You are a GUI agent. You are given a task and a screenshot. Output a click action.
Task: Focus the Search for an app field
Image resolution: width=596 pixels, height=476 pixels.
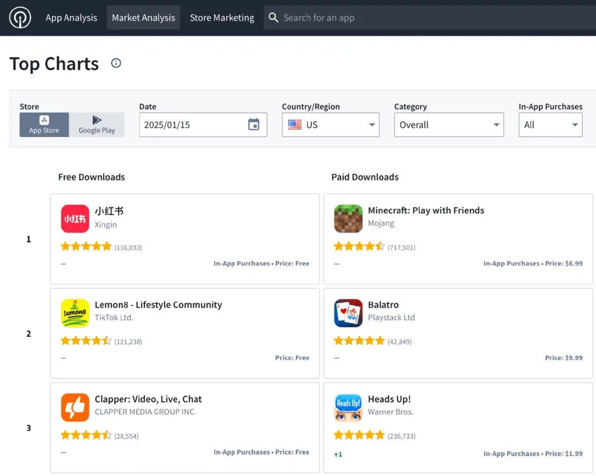(x=429, y=18)
